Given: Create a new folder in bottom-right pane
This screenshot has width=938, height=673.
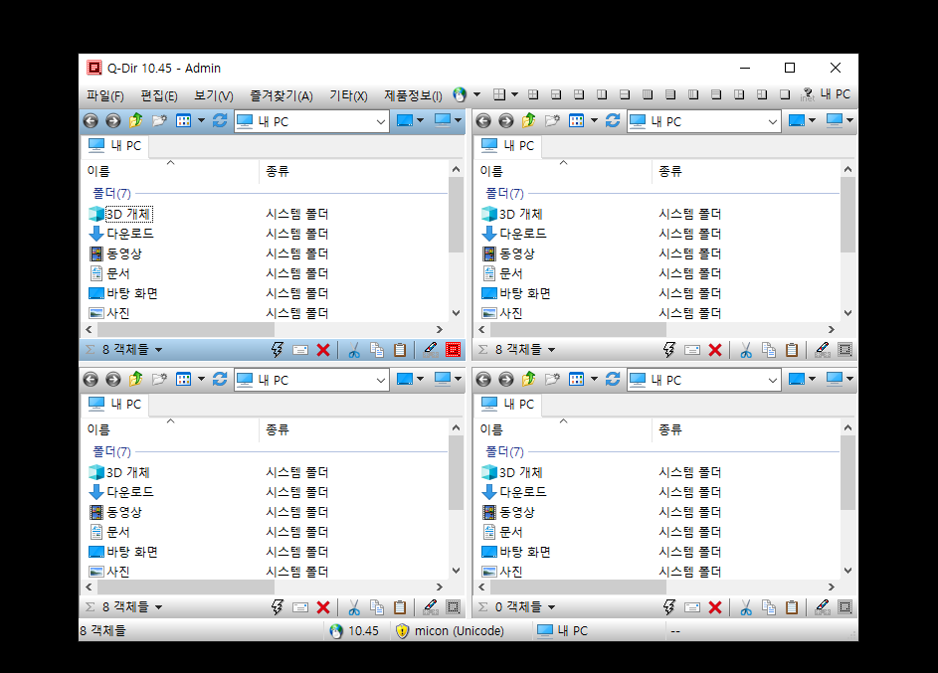Looking at the screenshot, I should [x=552, y=379].
